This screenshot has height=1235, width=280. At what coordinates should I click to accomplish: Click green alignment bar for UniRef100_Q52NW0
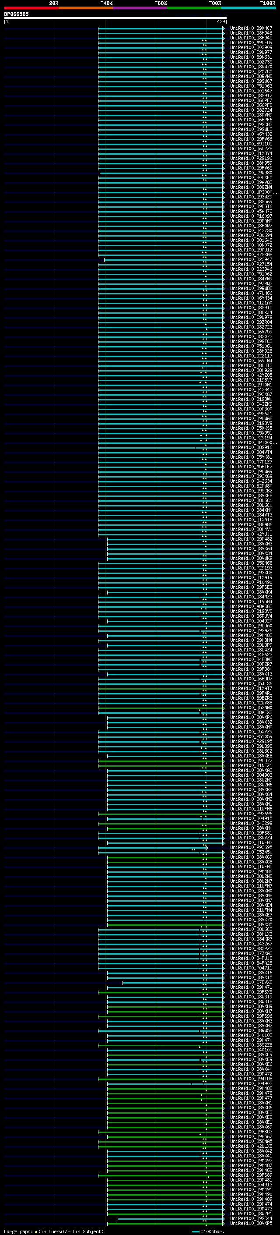(x=161, y=708)
